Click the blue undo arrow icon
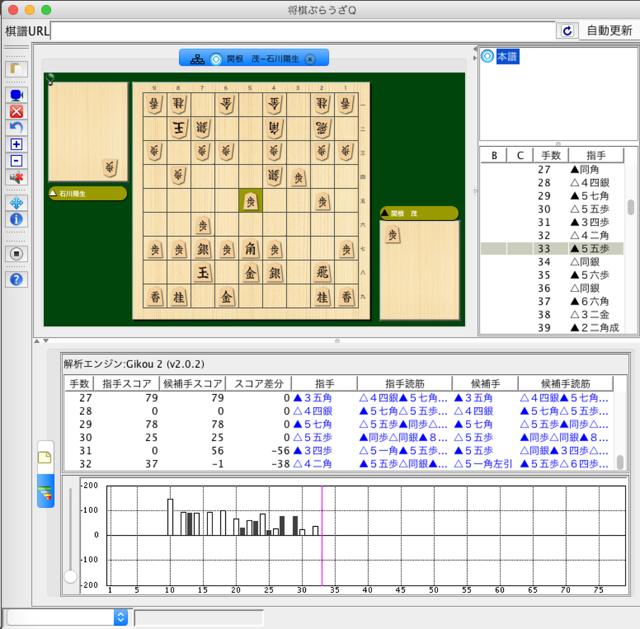The height and width of the screenshot is (629, 640). coord(17,128)
